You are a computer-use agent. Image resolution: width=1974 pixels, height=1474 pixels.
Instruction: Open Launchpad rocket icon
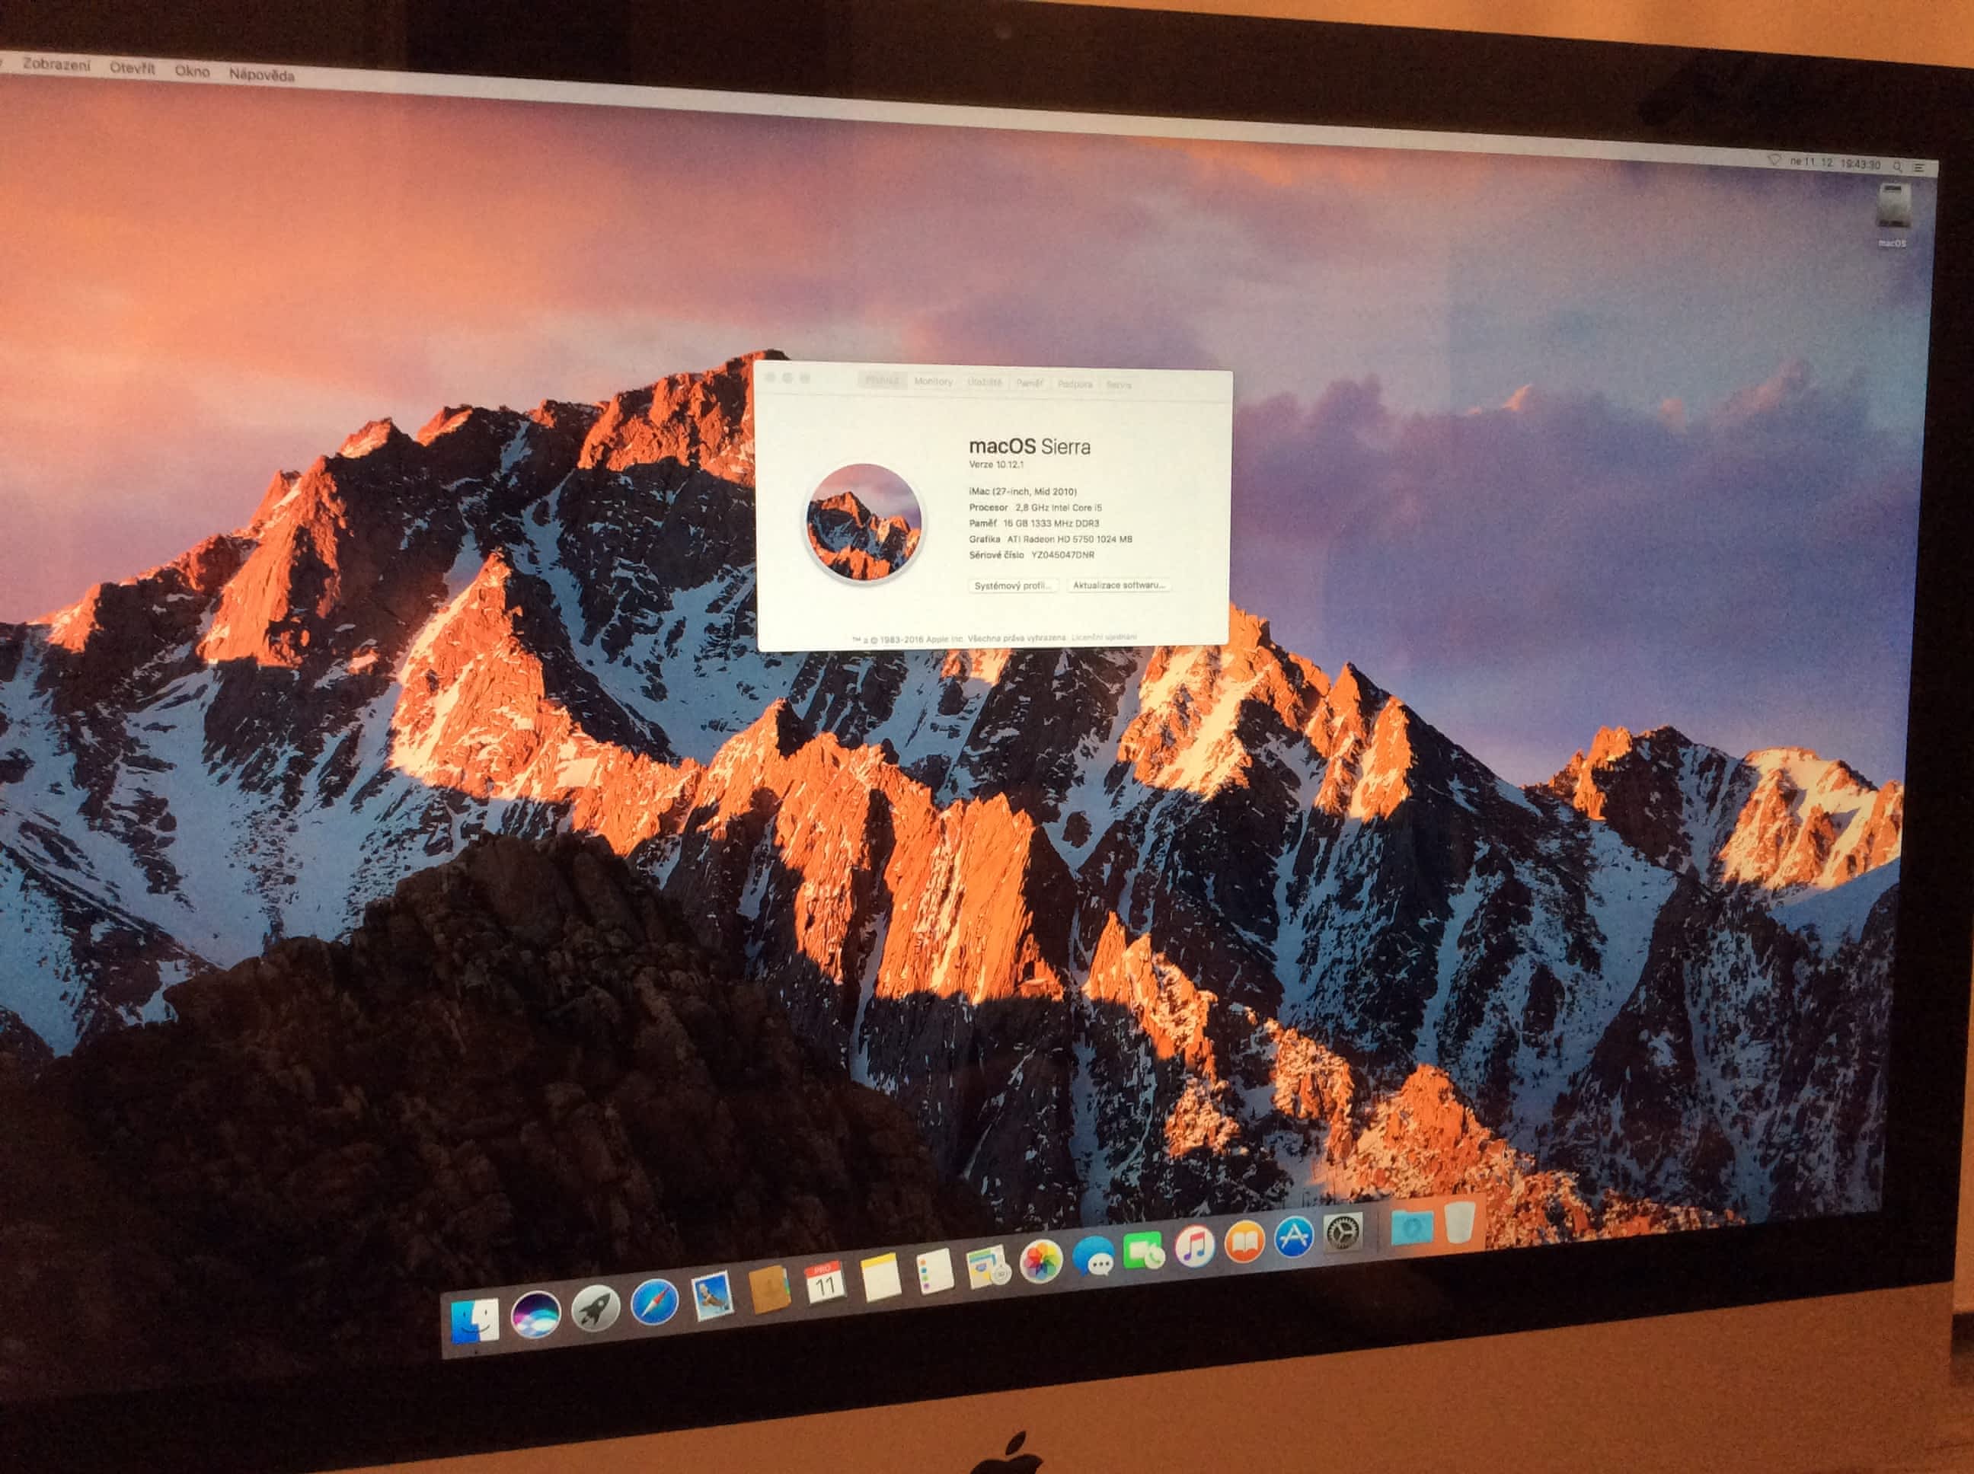(x=596, y=1308)
